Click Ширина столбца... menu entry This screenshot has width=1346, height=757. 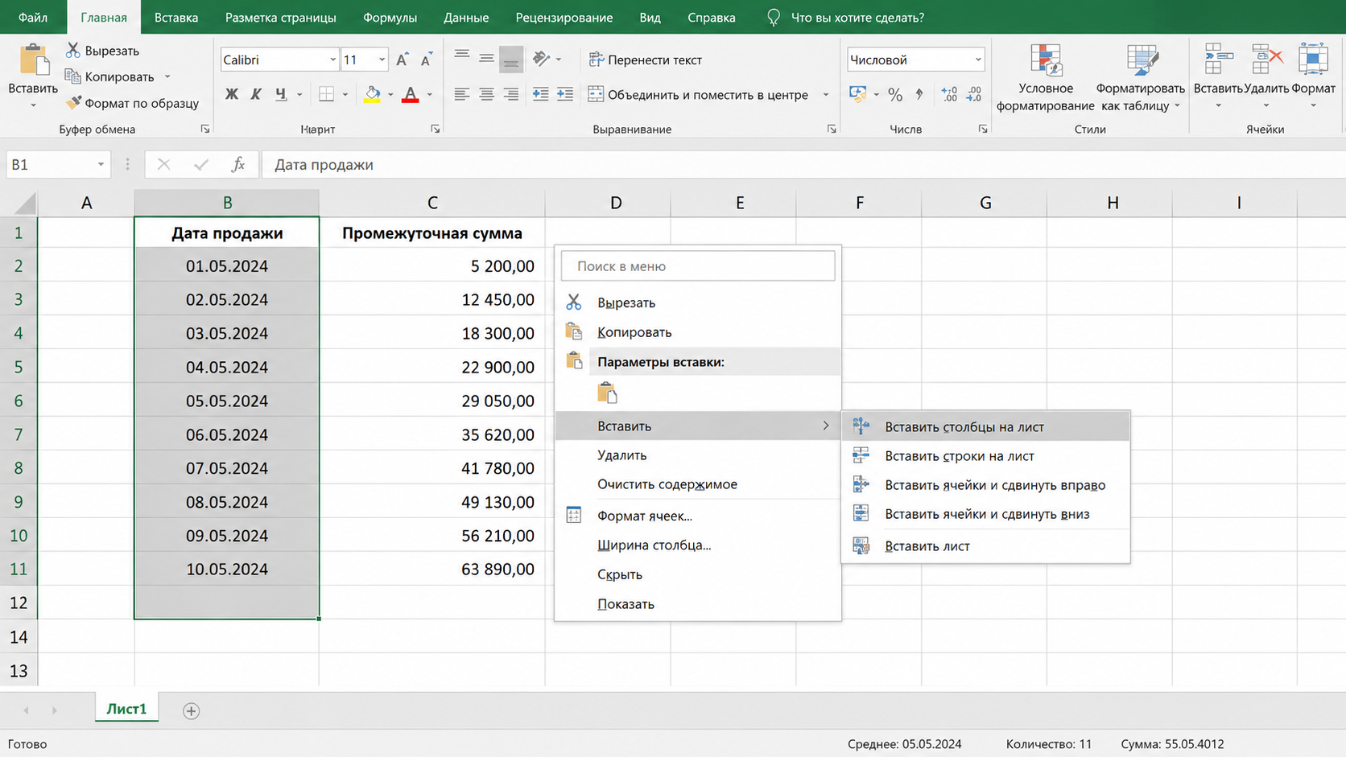pos(698,545)
